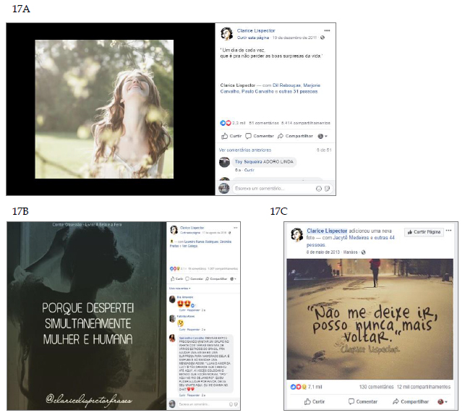Open the three-dots options menu in post 17C
The width and height of the screenshot is (465, 418).
(x=448, y=231)
